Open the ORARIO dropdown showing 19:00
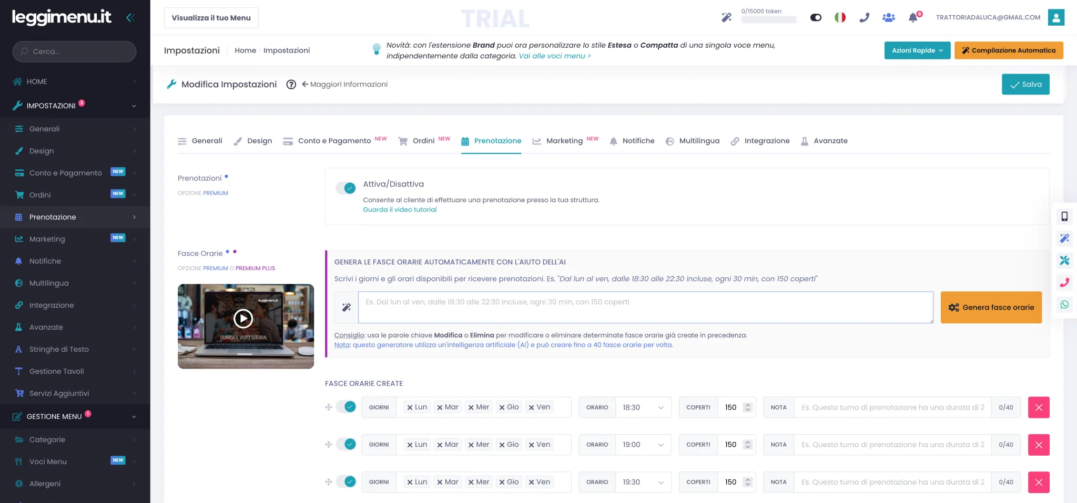The image size is (1077, 503). coord(643,445)
